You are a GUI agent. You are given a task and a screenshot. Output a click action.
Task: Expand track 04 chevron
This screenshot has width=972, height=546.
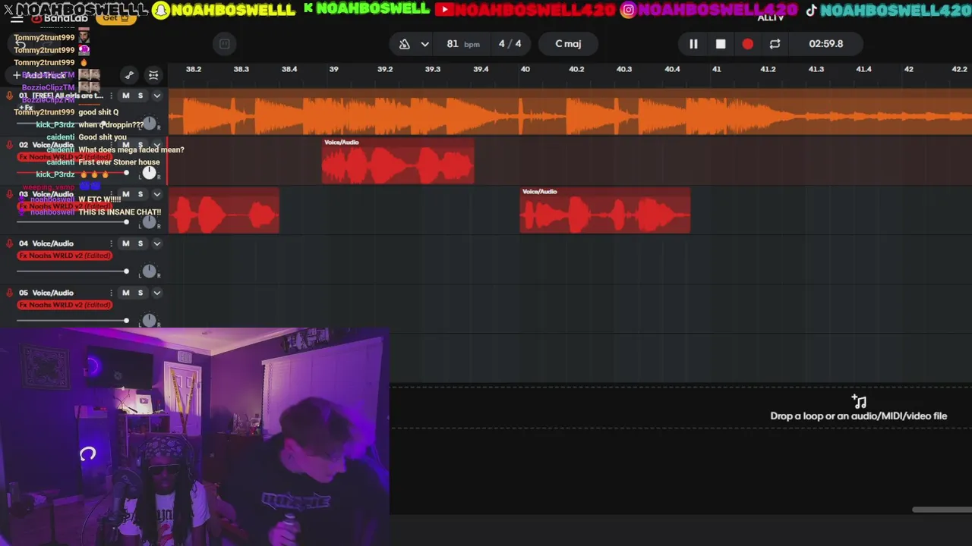point(157,243)
